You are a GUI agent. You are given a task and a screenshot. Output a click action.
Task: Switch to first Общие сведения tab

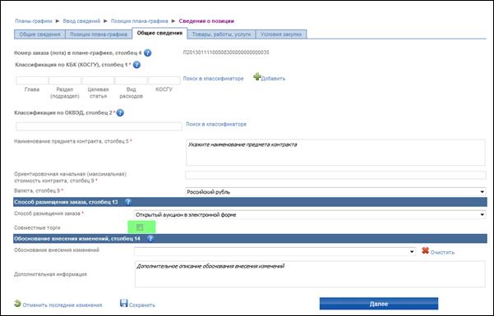pyautogui.click(x=39, y=34)
